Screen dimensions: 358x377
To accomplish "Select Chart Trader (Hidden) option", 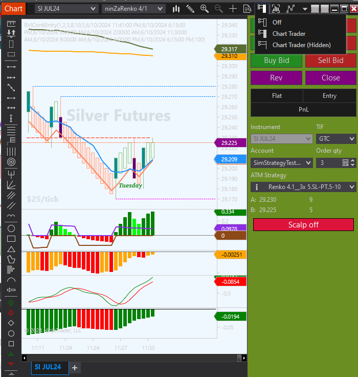I will 300,45.
